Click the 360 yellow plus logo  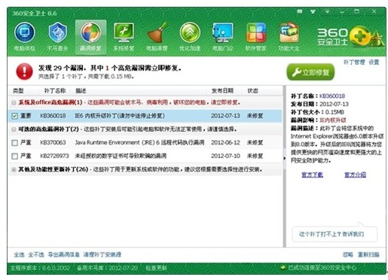point(360,36)
